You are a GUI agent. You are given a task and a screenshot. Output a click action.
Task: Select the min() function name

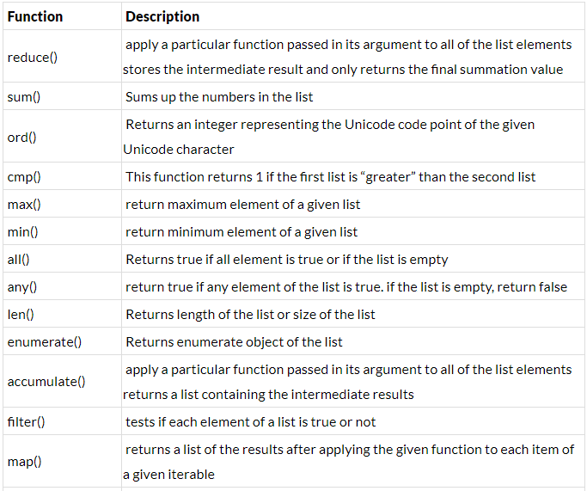click(x=23, y=232)
